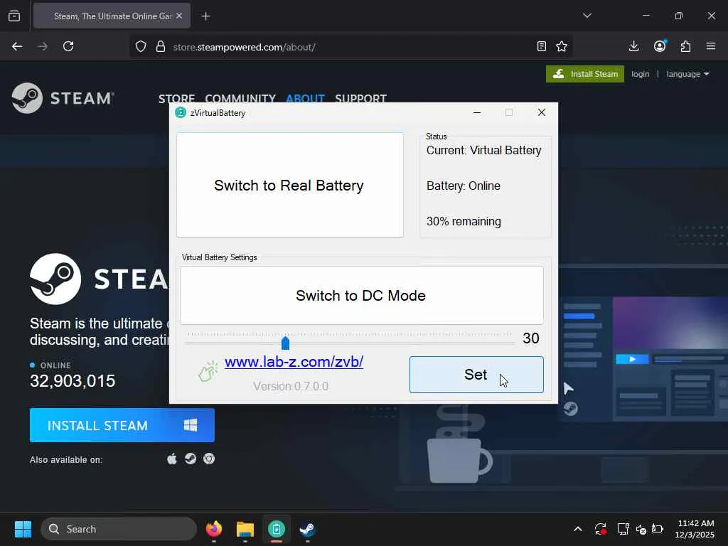Click the site security padlock icon
Viewport: 728px width, 546px height.
[161, 46]
